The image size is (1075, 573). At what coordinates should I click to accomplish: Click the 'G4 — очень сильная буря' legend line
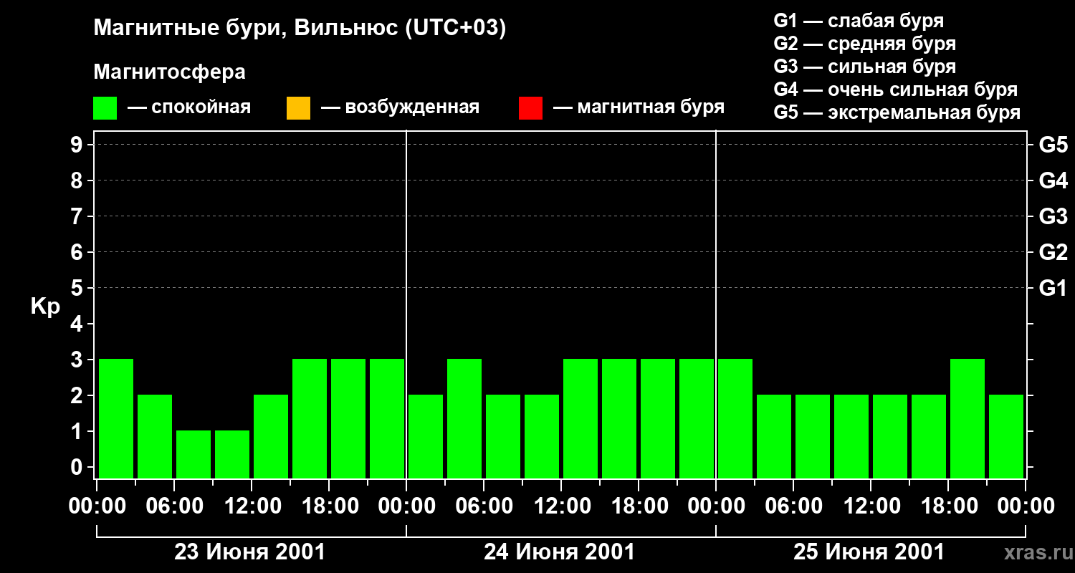pyautogui.click(x=896, y=90)
